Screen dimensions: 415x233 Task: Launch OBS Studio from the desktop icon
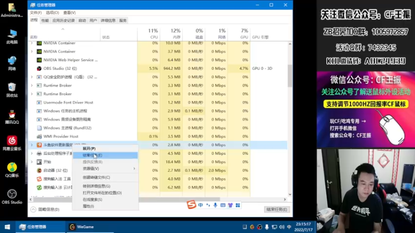tap(12, 197)
